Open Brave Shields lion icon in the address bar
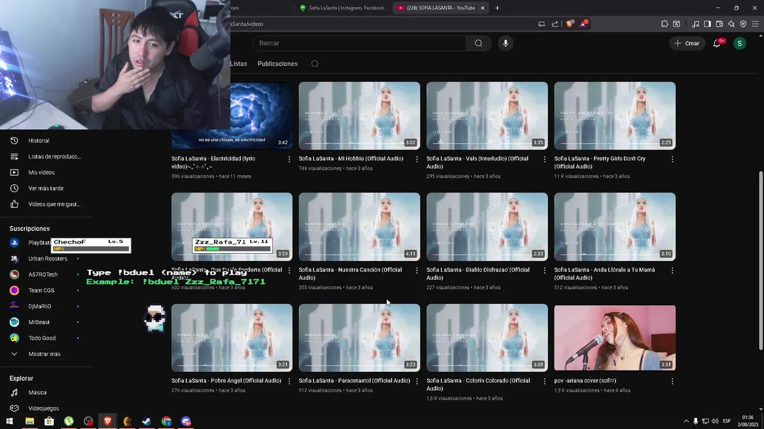 pos(570,24)
